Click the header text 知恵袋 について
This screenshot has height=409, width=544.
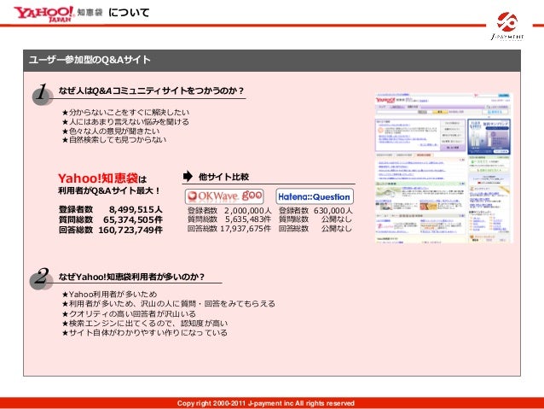[113, 13]
